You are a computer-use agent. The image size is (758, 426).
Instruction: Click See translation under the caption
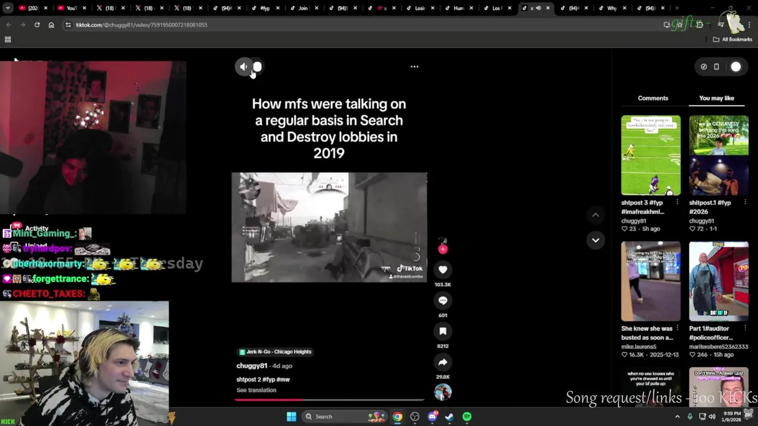tap(256, 390)
